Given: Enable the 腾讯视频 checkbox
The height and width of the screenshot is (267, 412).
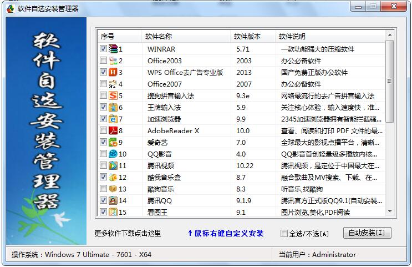Looking at the screenshot, I should (x=103, y=165).
